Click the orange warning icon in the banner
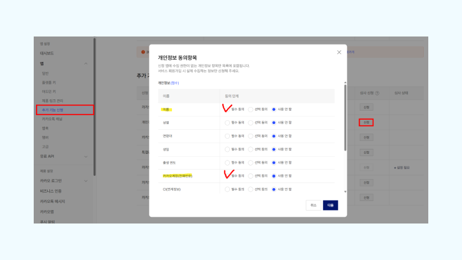Screen dimensions: 462x260 tap(143, 52)
